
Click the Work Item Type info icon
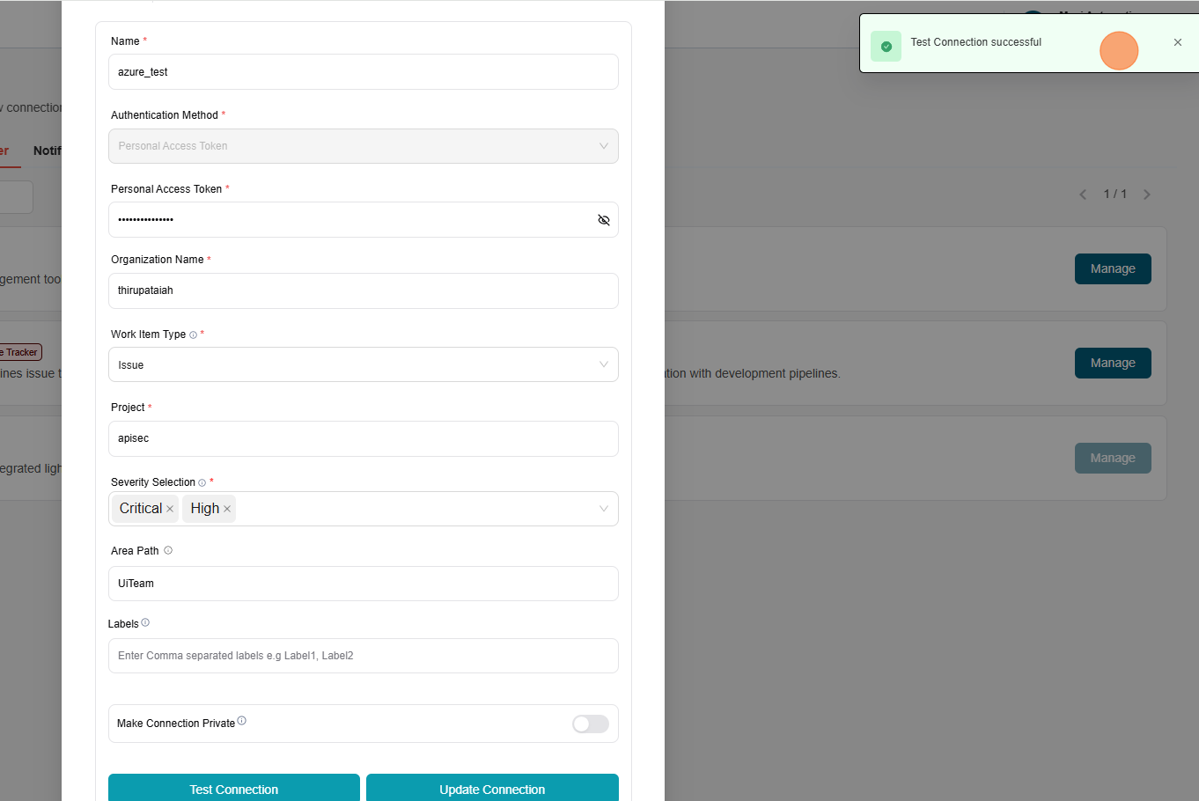(193, 334)
